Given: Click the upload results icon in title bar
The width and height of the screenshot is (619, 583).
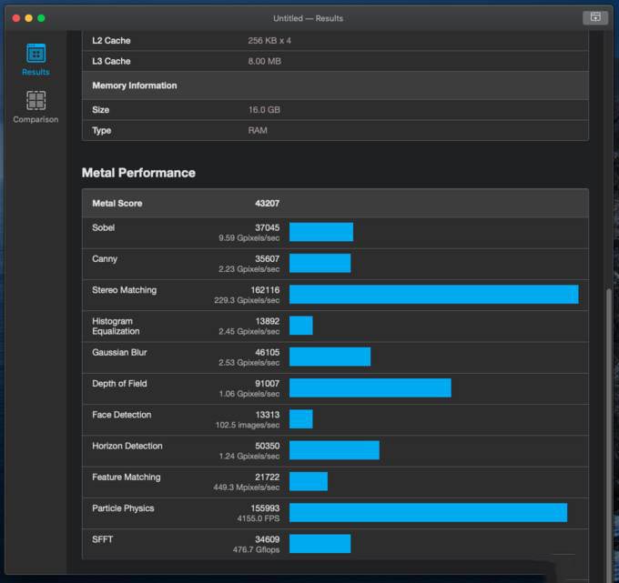Looking at the screenshot, I should (x=595, y=17).
